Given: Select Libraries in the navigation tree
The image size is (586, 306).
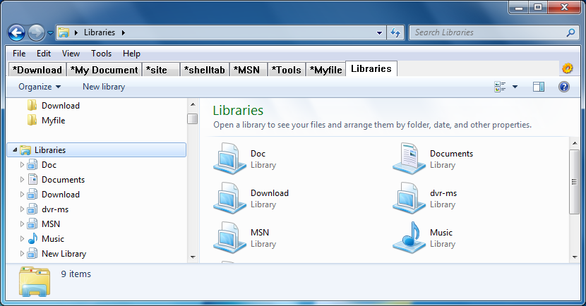Looking at the screenshot, I should pyautogui.click(x=97, y=149).
